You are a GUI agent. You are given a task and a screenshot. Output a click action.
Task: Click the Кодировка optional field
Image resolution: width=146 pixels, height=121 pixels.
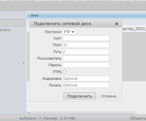(86, 79)
